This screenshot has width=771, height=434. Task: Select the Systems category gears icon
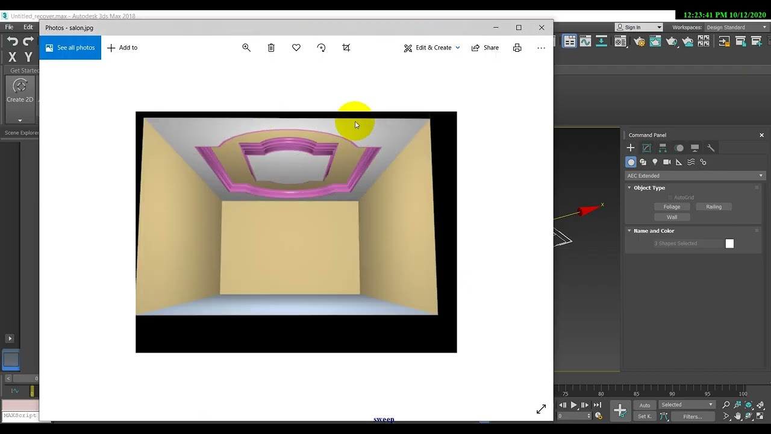pyautogui.click(x=703, y=162)
